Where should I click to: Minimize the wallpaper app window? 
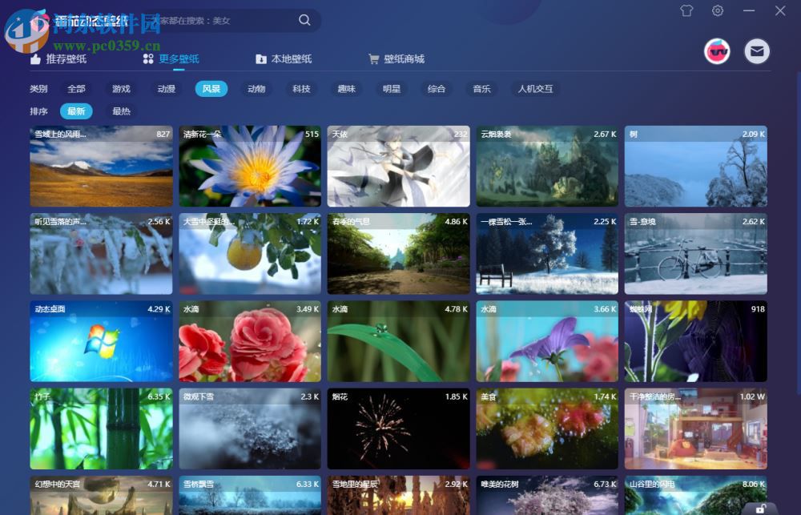(749, 10)
